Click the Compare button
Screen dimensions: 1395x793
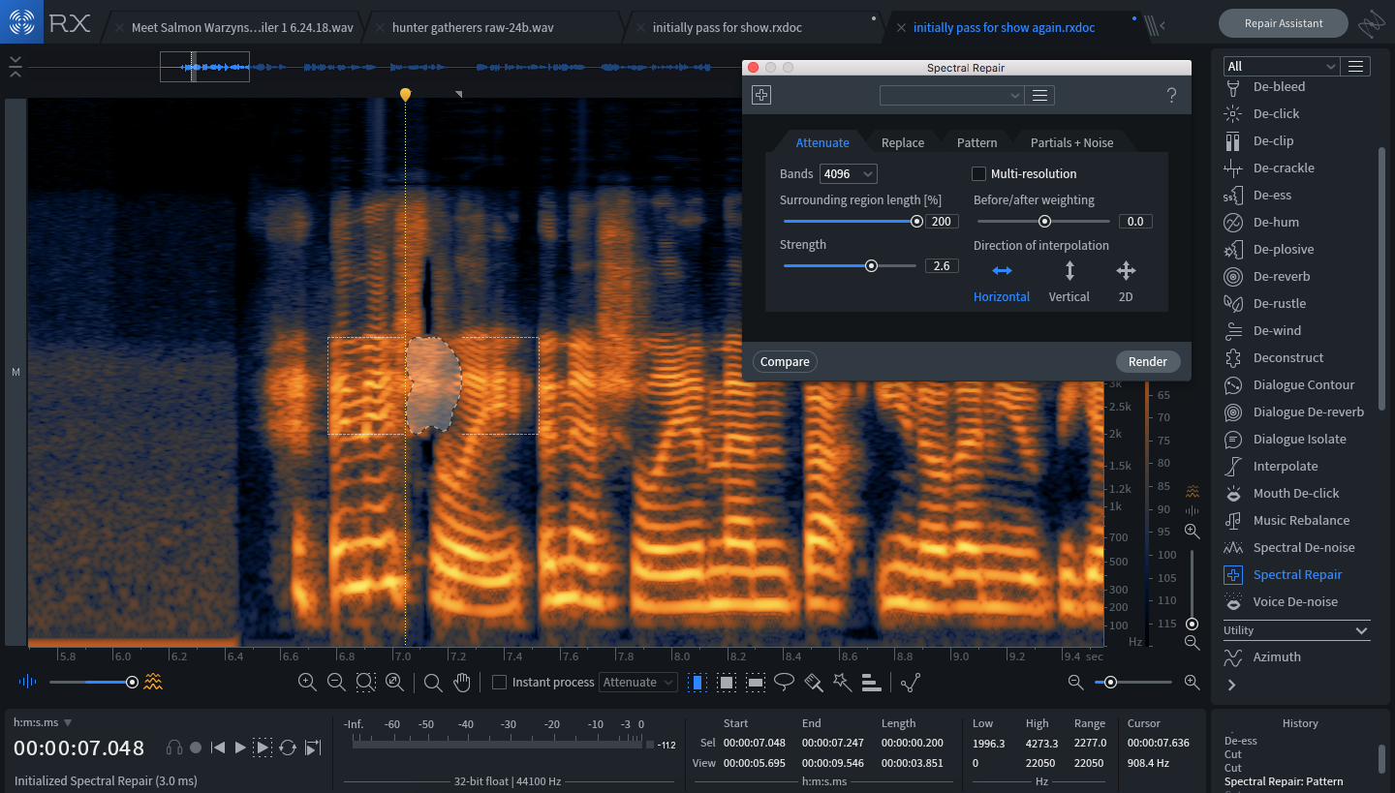tap(785, 361)
